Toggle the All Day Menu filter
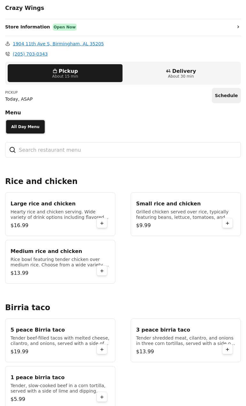This screenshot has height=406, width=246. pos(25,126)
